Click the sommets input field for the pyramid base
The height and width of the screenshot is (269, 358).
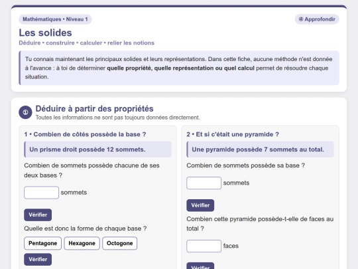pyautogui.click(x=204, y=183)
